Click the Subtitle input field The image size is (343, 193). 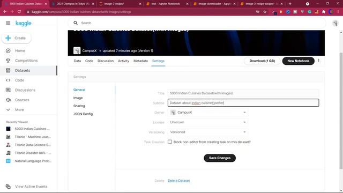click(x=243, y=103)
